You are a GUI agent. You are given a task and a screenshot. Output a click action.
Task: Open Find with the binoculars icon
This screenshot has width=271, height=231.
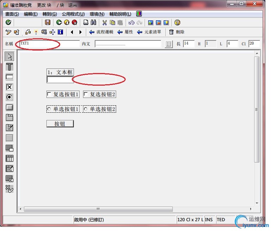click(93, 22)
